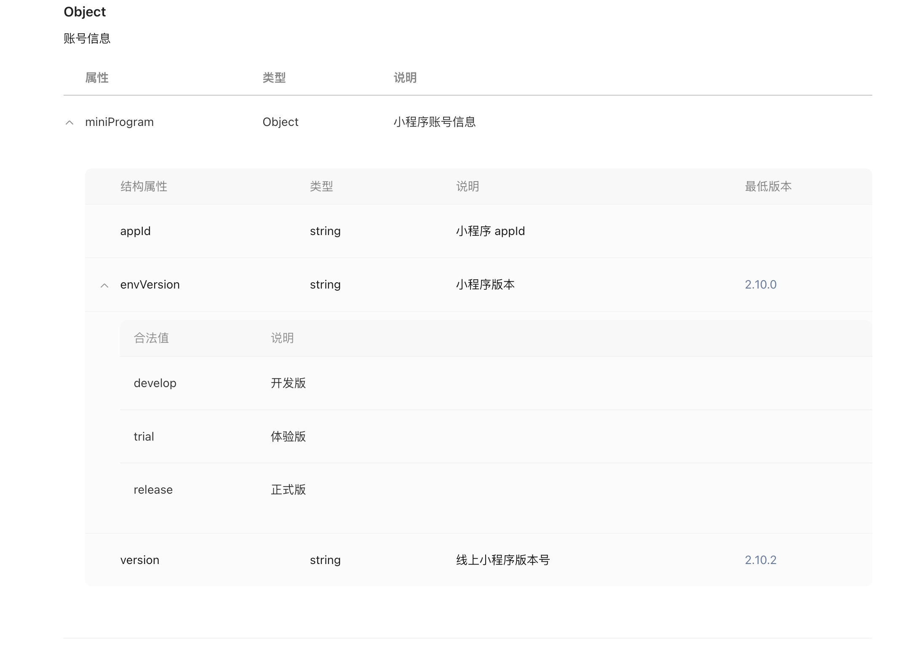The height and width of the screenshot is (647, 914).
Task: Click the release legal value
Action: click(x=153, y=490)
